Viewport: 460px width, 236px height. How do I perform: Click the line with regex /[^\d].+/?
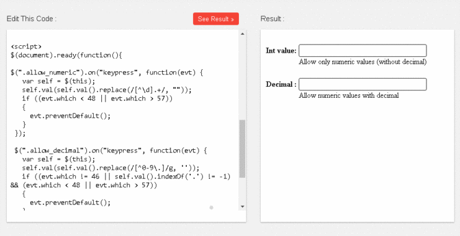(107, 90)
